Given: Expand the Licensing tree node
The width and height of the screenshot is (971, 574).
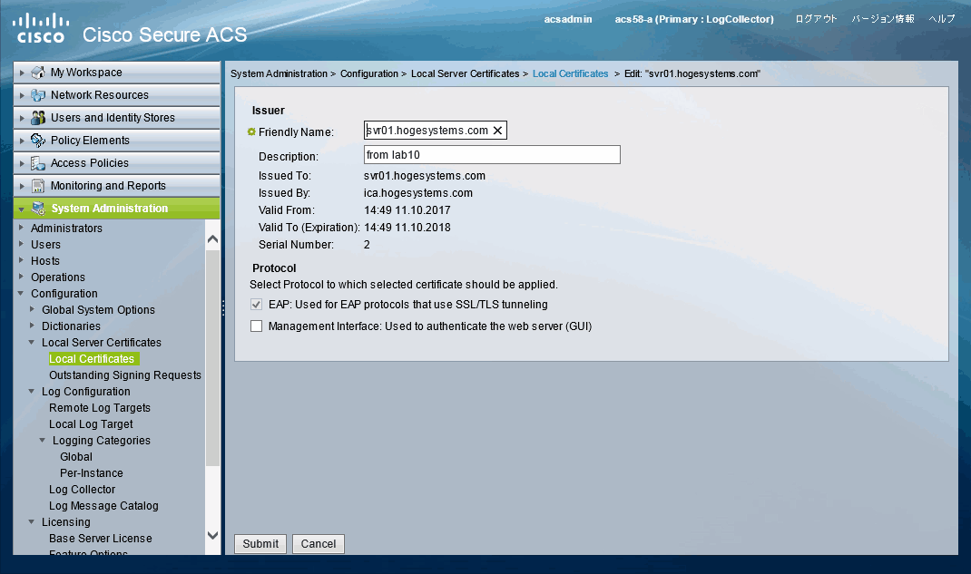Looking at the screenshot, I should (29, 521).
